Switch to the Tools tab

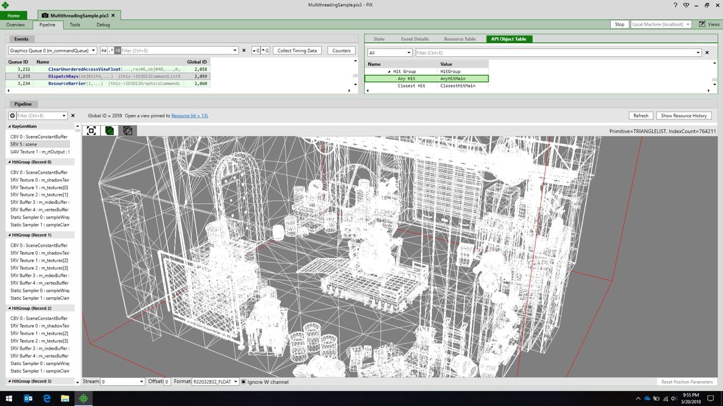[x=75, y=24]
